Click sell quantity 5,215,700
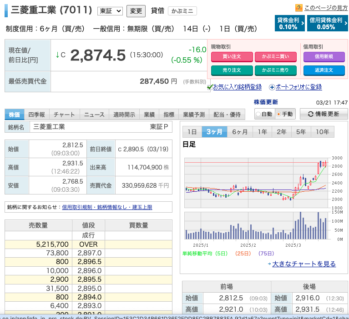The width and height of the screenshot is (349, 319). pos(52,244)
